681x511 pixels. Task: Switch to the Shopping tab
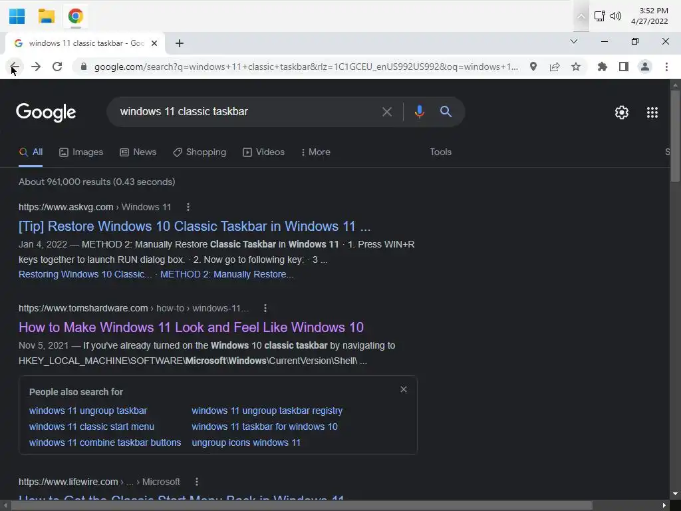(x=200, y=152)
